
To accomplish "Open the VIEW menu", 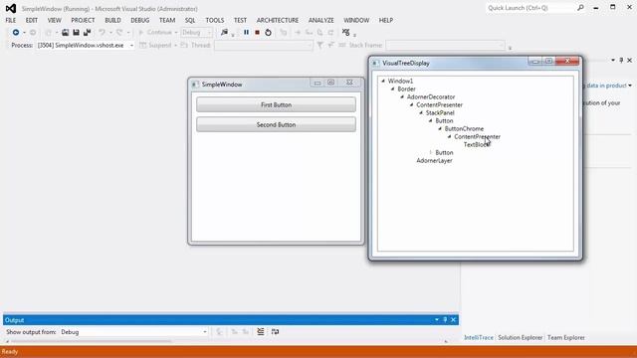I will tap(54, 20).
